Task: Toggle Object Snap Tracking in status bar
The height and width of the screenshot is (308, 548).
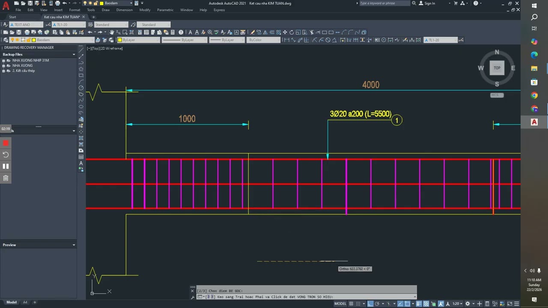Action: pyautogui.click(x=401, y=304)
